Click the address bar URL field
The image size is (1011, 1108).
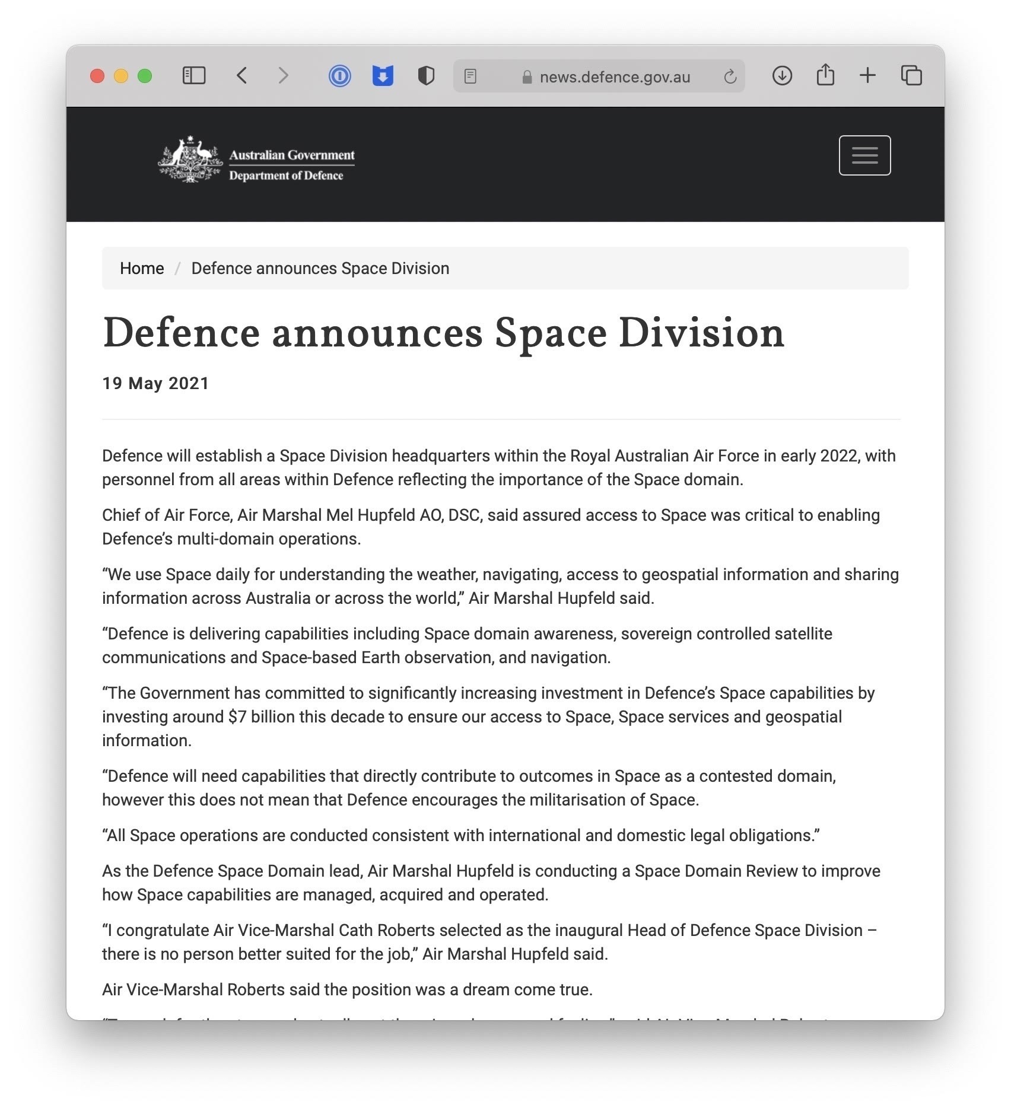coord(614,77)
